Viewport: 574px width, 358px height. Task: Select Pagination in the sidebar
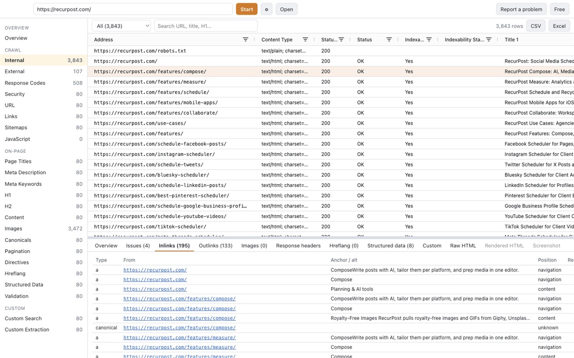[44, 251]
